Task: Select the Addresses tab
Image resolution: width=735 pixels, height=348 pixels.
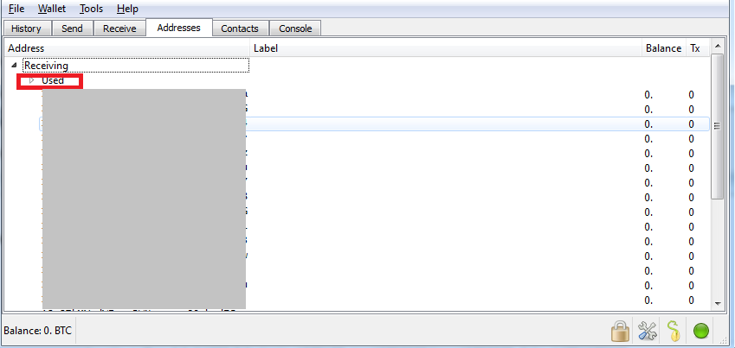Action: click(x=178, y=28)
